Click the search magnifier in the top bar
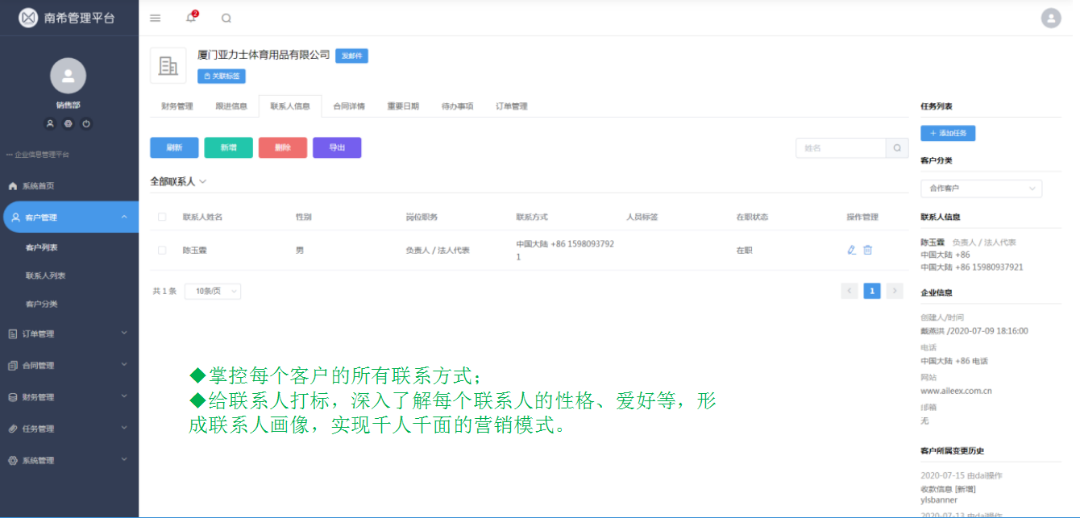This screenshot has height=518, width=1080. coord(226,17)
